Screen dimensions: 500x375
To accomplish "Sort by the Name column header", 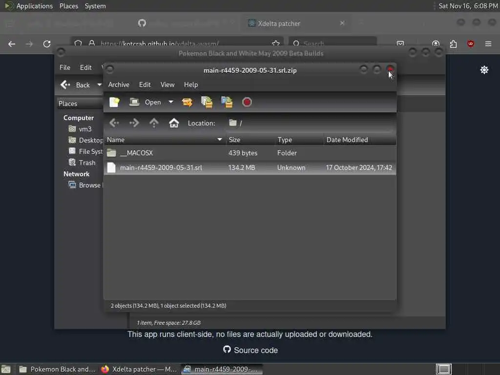I will pos(165,140).
